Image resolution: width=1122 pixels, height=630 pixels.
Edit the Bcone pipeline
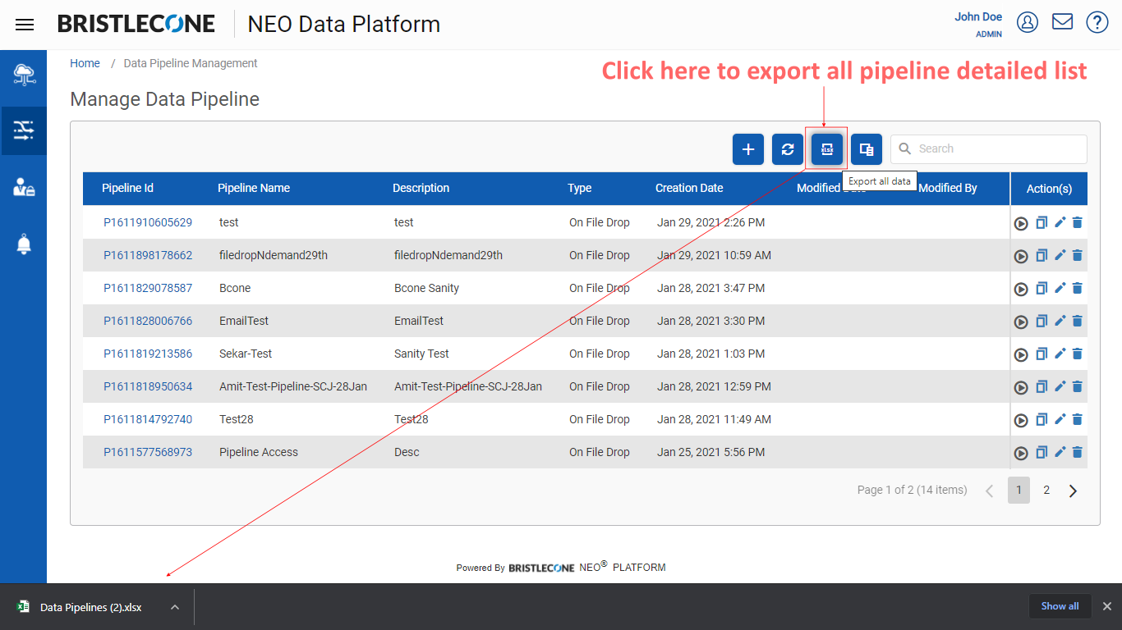tap(1060, 288)
